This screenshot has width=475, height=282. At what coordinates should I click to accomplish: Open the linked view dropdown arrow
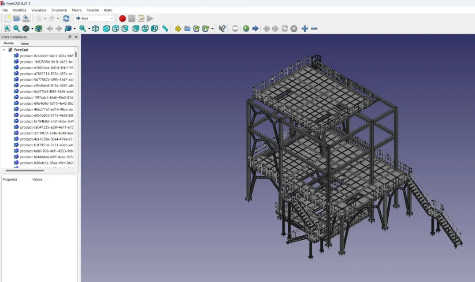pyautogui.click(x=74, y=29)
